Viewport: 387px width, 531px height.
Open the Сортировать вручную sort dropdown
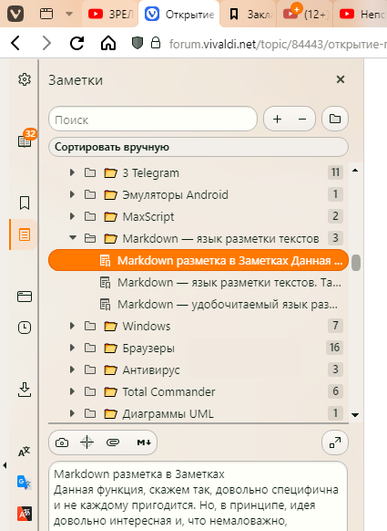coord(199,147)
